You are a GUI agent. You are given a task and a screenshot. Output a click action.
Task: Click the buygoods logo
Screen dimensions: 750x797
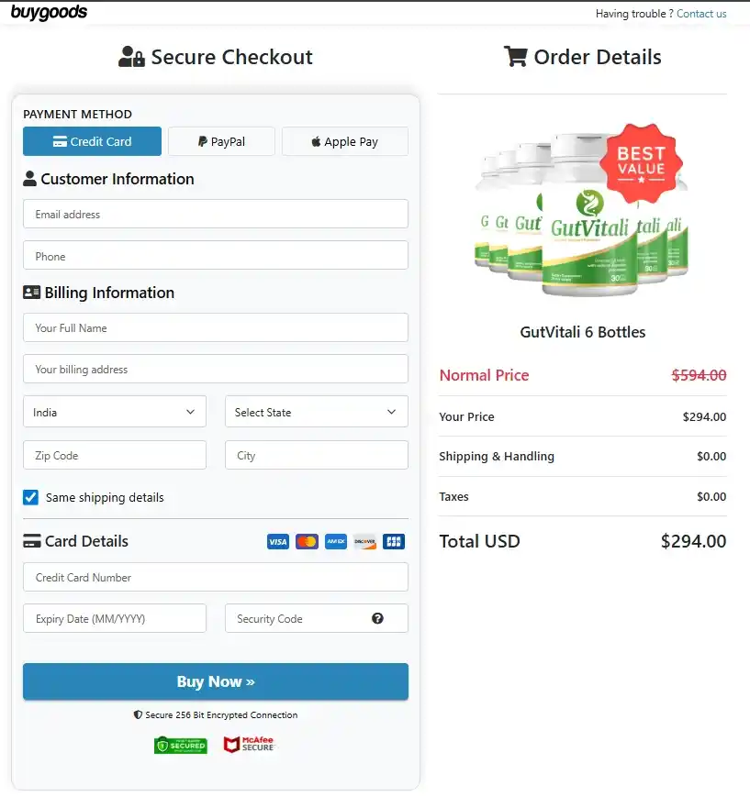coord(49,13)
